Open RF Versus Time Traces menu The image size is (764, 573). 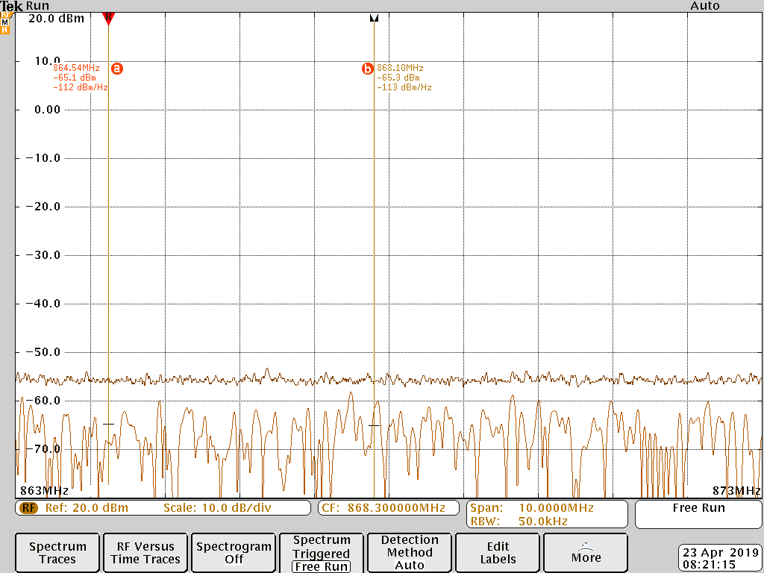click(145, 553)
